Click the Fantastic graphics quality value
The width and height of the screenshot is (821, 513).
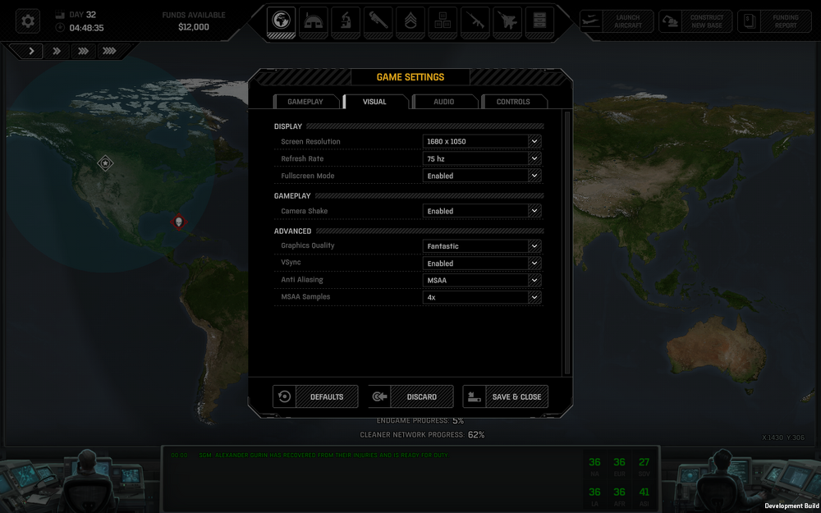pos(443,246)
